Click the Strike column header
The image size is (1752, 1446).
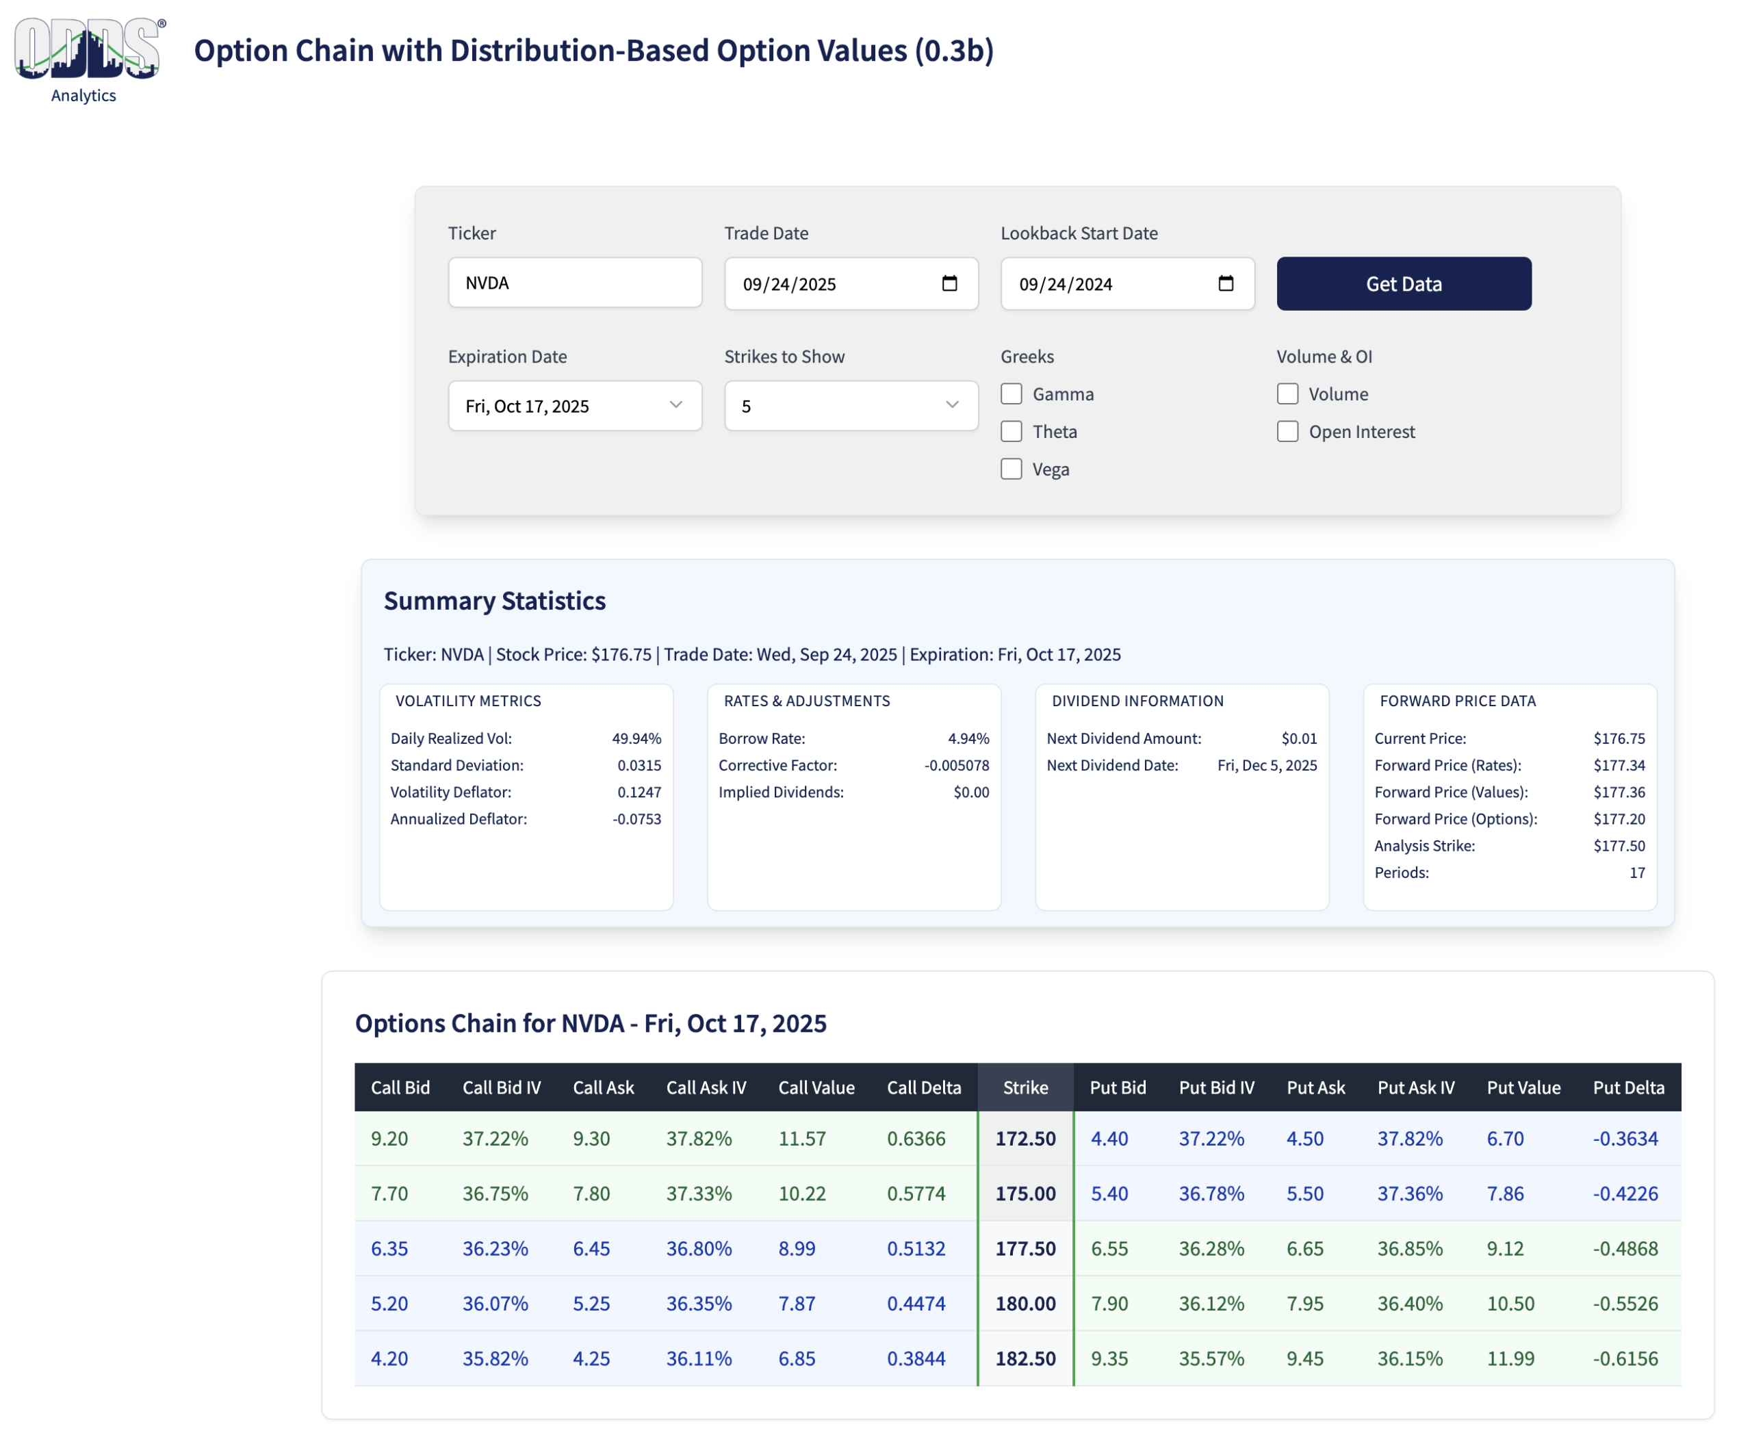pos(1025,1087)
